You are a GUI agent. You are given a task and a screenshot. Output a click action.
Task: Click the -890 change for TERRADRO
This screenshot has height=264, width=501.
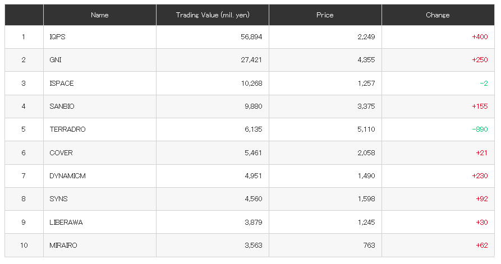(480, 129)
